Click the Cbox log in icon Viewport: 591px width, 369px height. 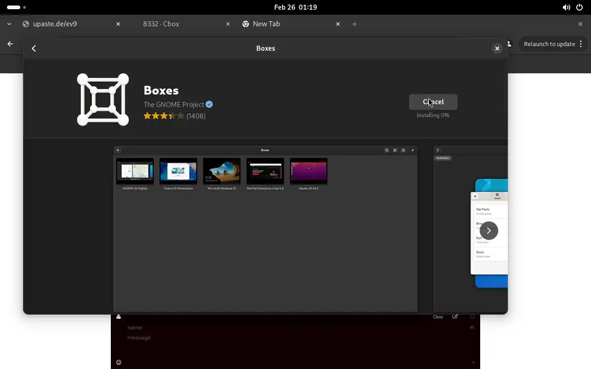coord(472,327)
